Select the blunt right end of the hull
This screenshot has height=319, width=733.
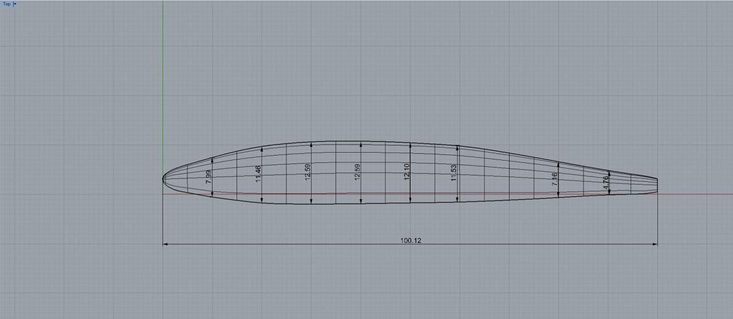tap(657, 185)
